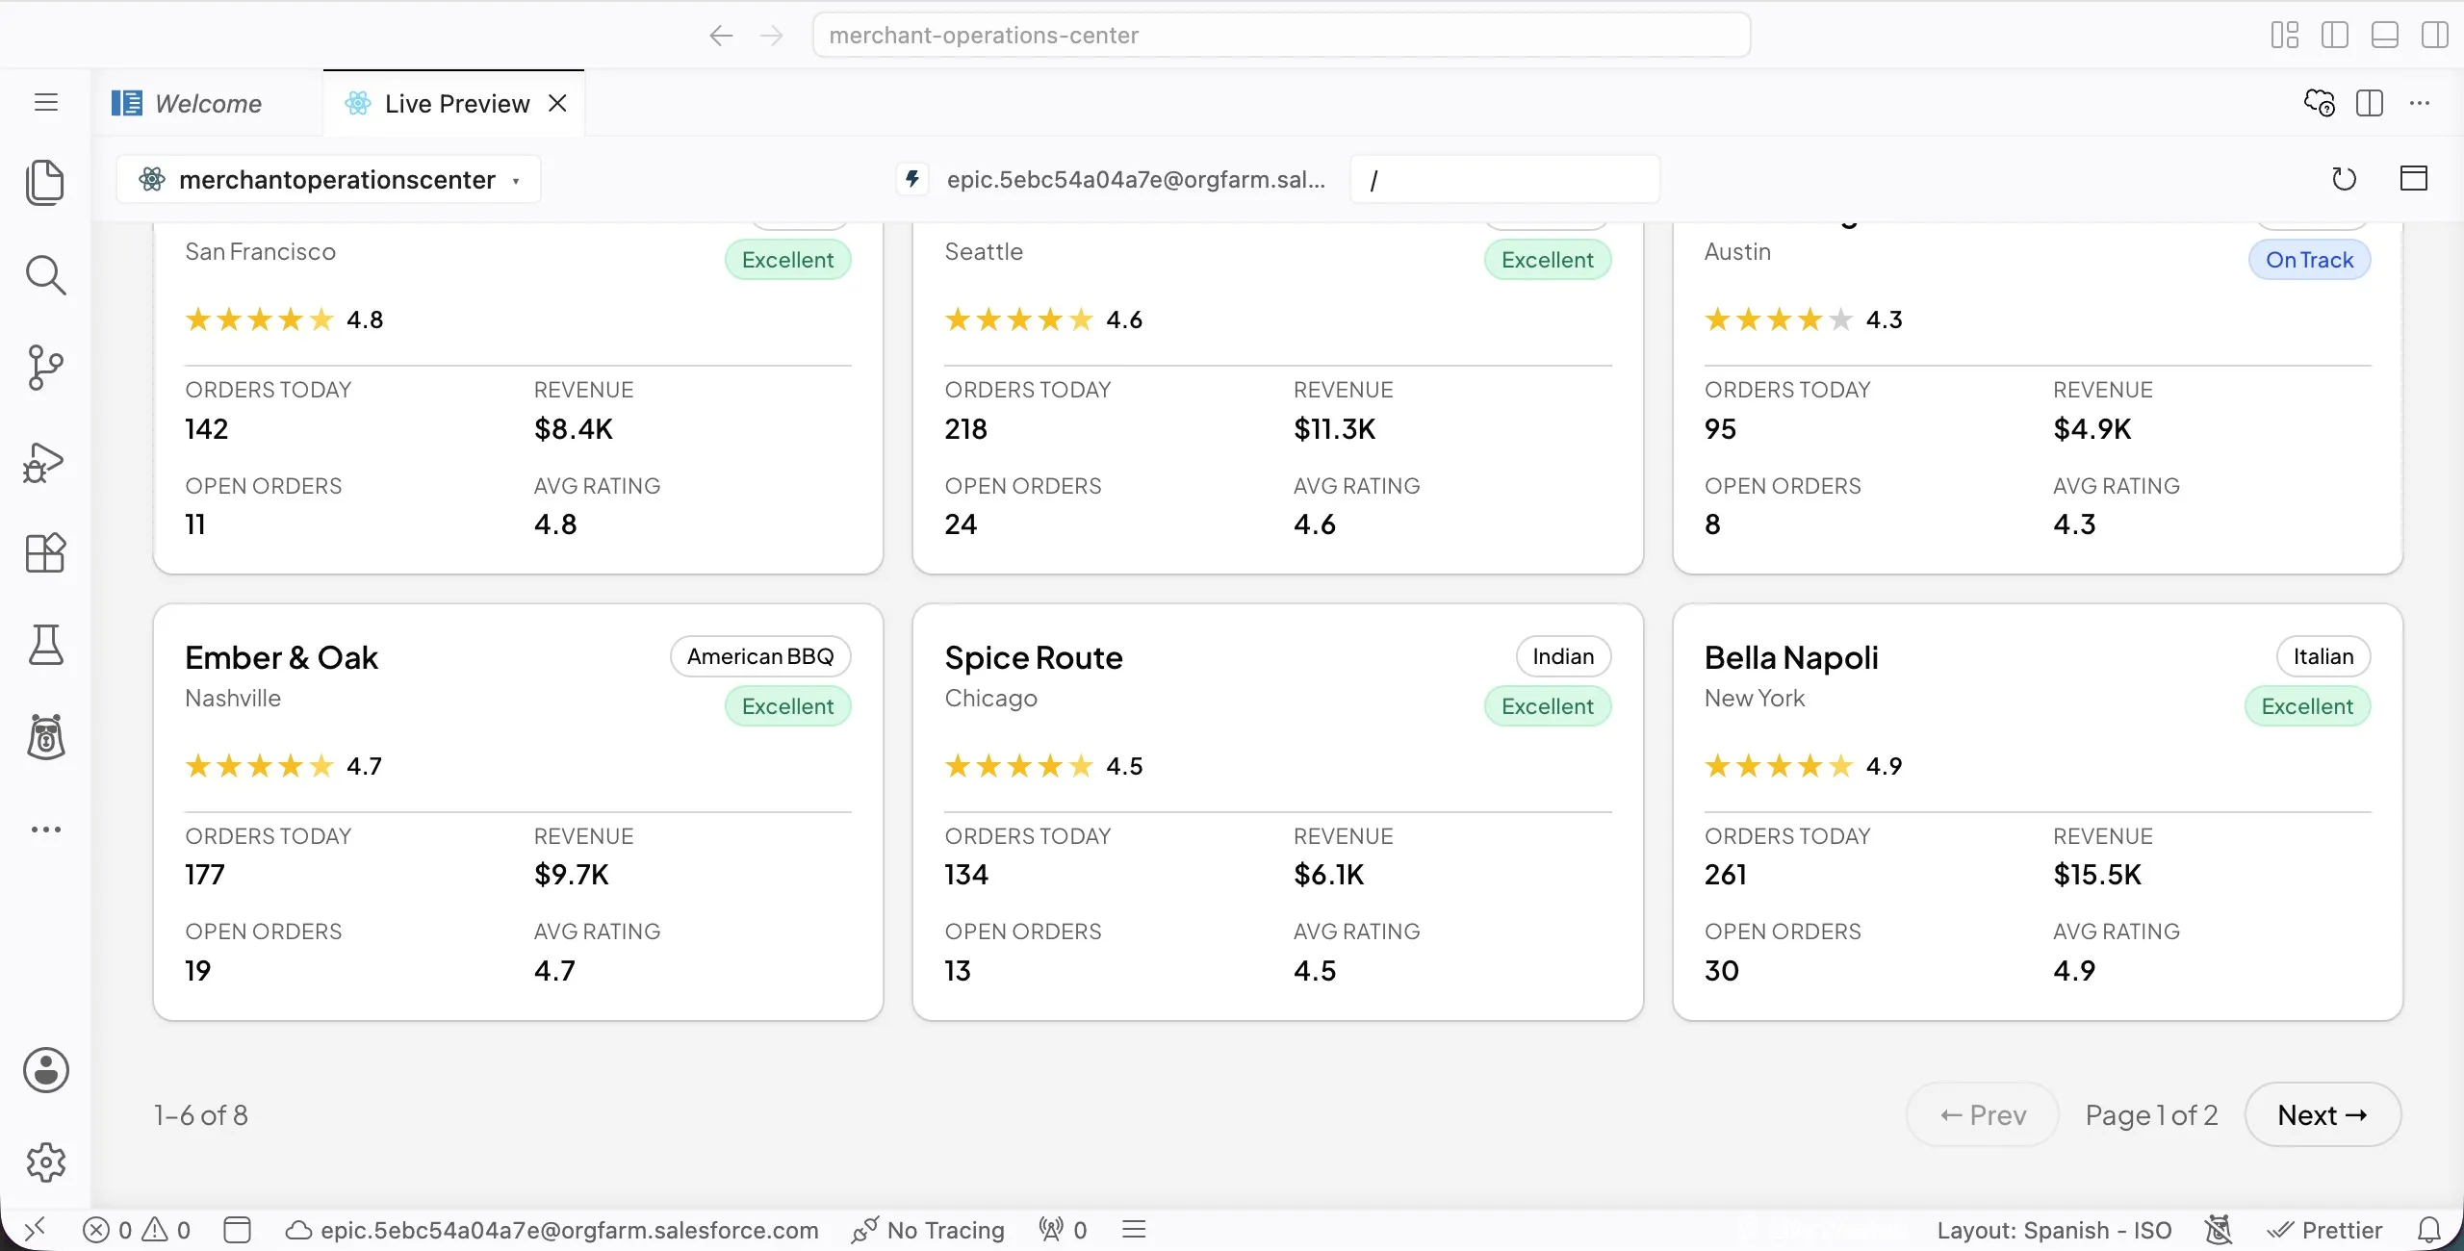This screenshot has width=2464, height=1251.
Task: Customize layout from title bar icon
Action: 2284,36
